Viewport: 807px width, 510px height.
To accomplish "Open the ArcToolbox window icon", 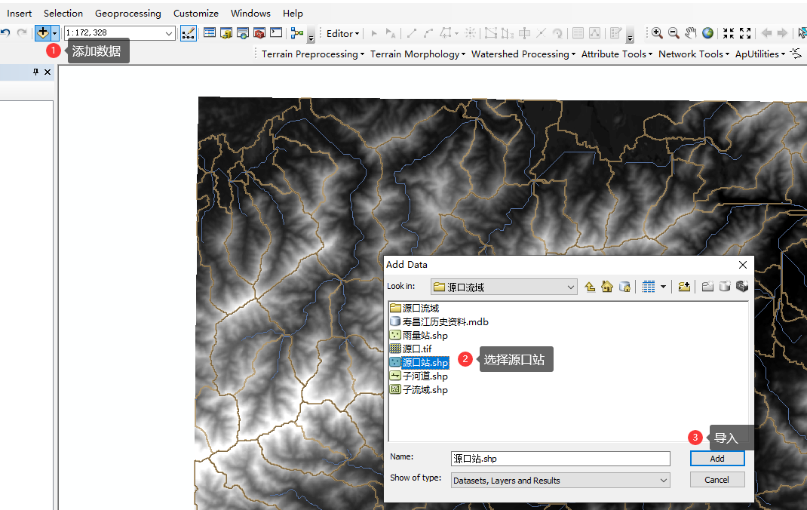I will (x=259, y=33).
